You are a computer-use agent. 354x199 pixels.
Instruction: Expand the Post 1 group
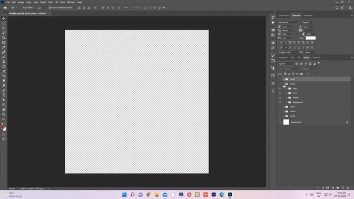(x=284, y=79)
